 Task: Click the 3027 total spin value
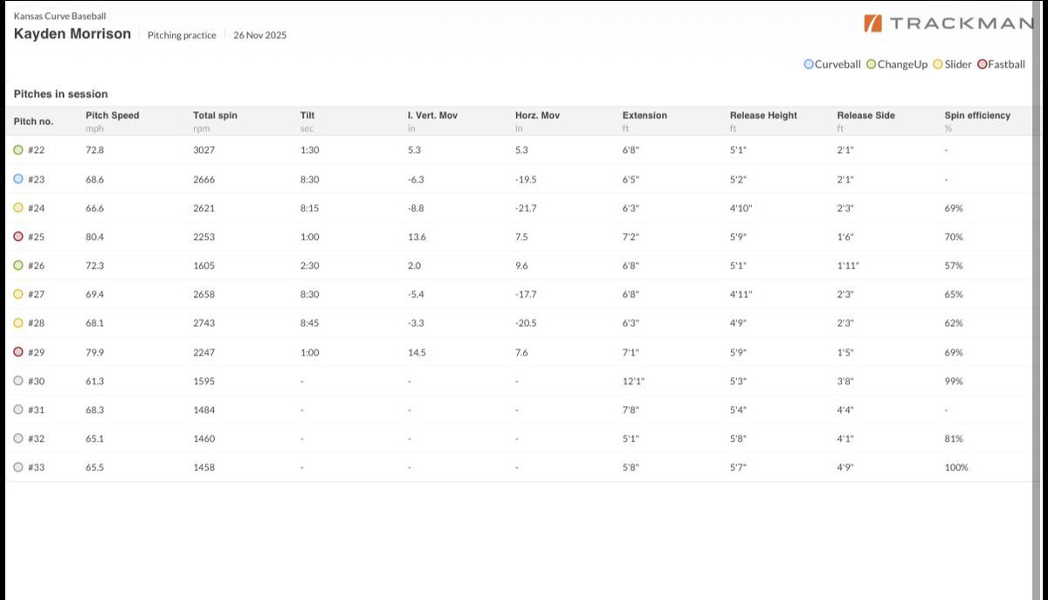coord(203,150)
